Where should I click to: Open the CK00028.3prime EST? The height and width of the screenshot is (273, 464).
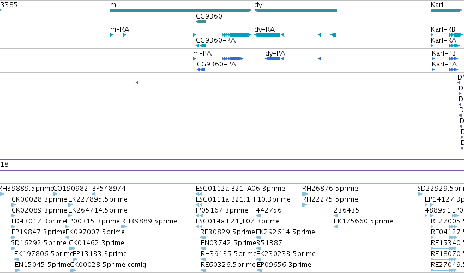[x=39, y=199]
